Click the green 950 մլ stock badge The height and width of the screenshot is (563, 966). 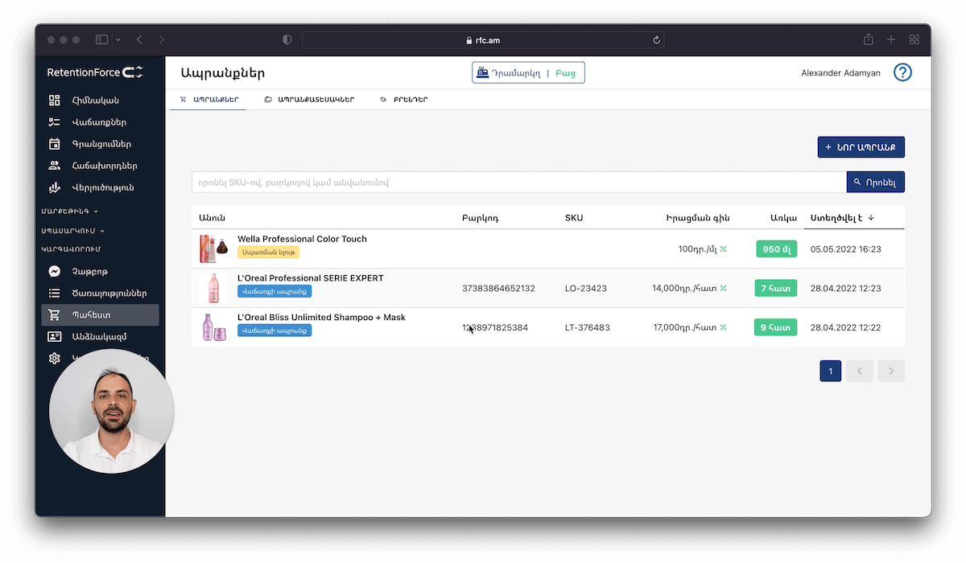(x=776, y=249)
